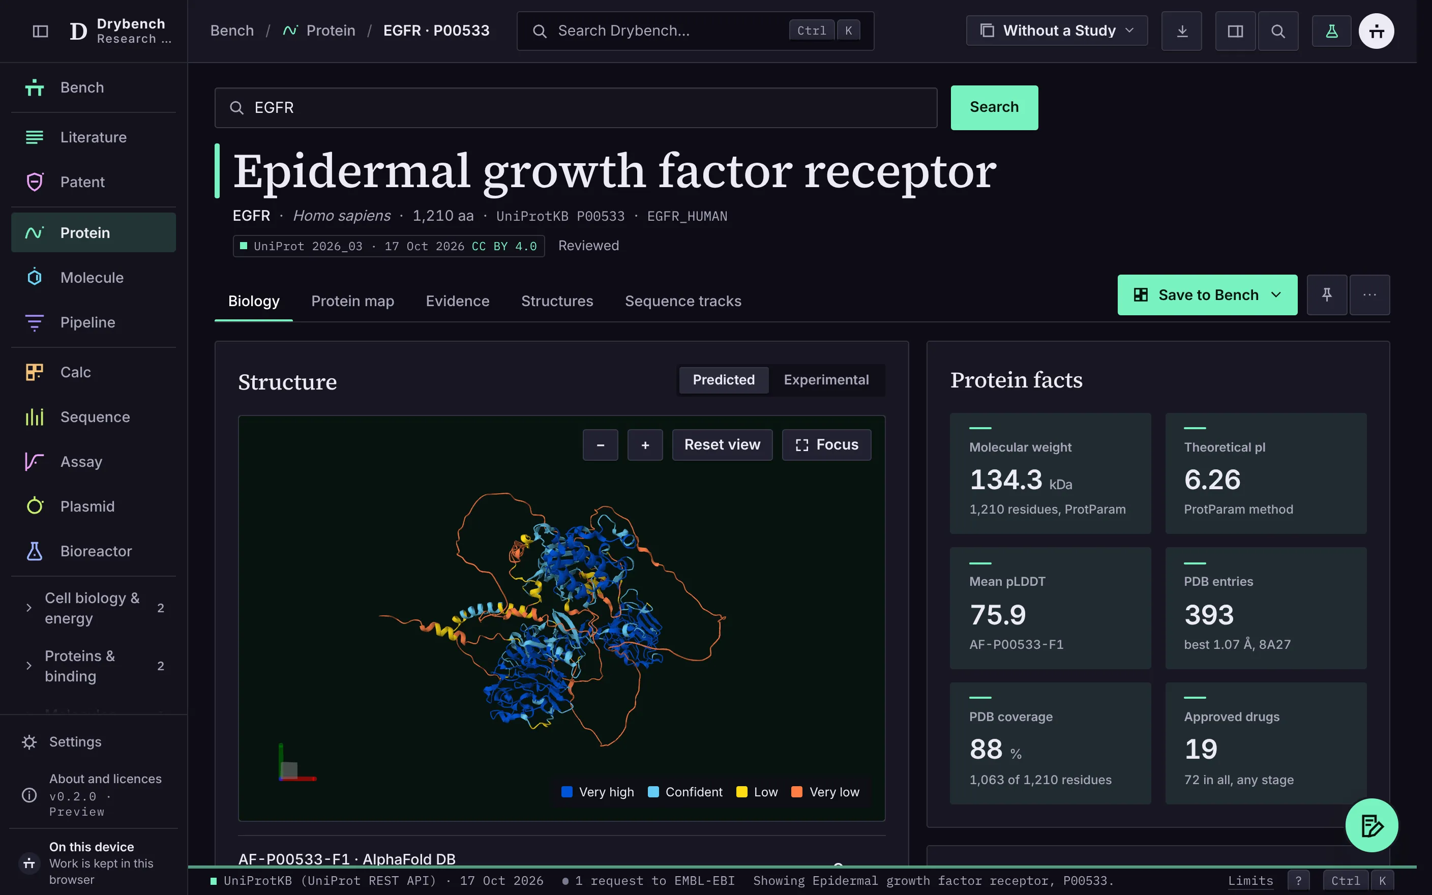Open Molecule in the sidebar
The height and width of the screenshot is (895, 1432).
click(94, 278)
